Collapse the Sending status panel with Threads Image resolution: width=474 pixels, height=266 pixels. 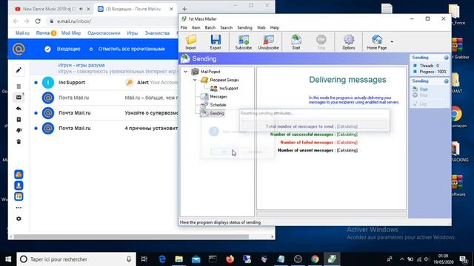click(446, 58)
